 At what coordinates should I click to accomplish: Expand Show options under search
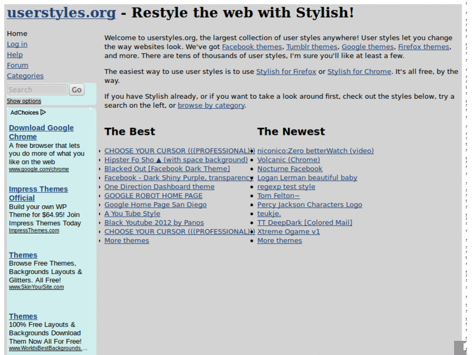[x=24, y=101]
